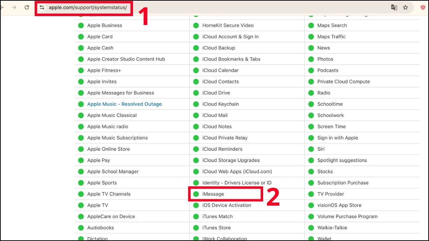Select the Apple Cash entry

click(x=100, y=48)
